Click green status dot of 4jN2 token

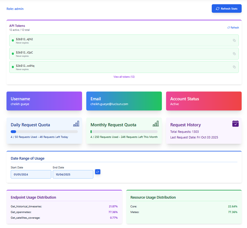tap(13, 41)
